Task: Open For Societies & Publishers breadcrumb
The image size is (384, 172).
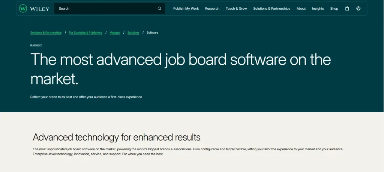Action: pyautogui.click(x=85, y=33)
